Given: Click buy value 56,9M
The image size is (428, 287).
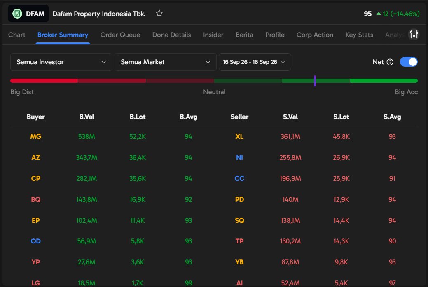Looking at the screenshot, I should [x=87, y=241].
